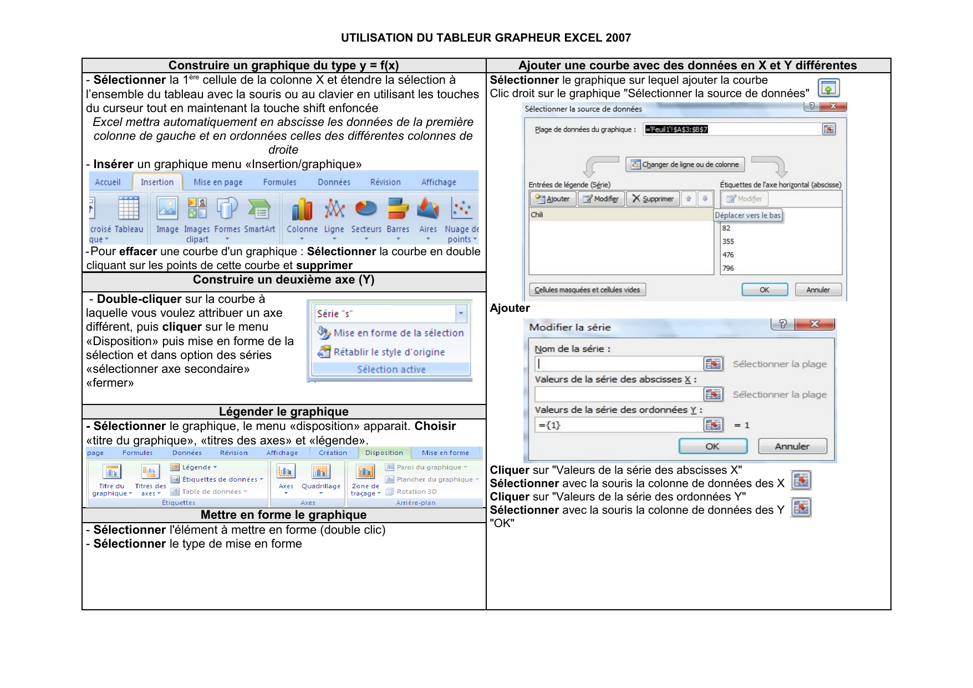Click range selector for abscisses X values
This screenshot has width=973, height=688.
713,394
